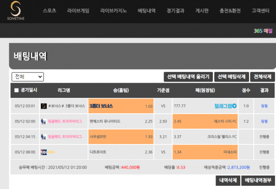Click the NBA logo icon
276x190 pixels.
tap(44, 152)
